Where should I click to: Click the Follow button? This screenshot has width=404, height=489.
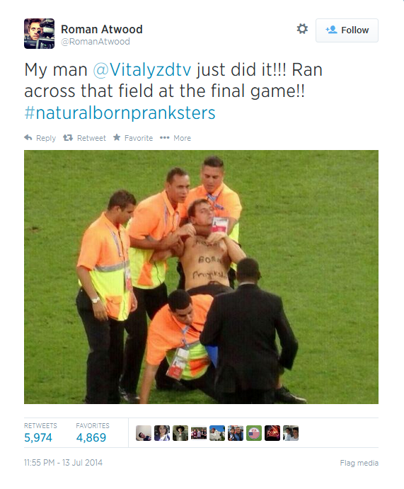click(347, 30)
